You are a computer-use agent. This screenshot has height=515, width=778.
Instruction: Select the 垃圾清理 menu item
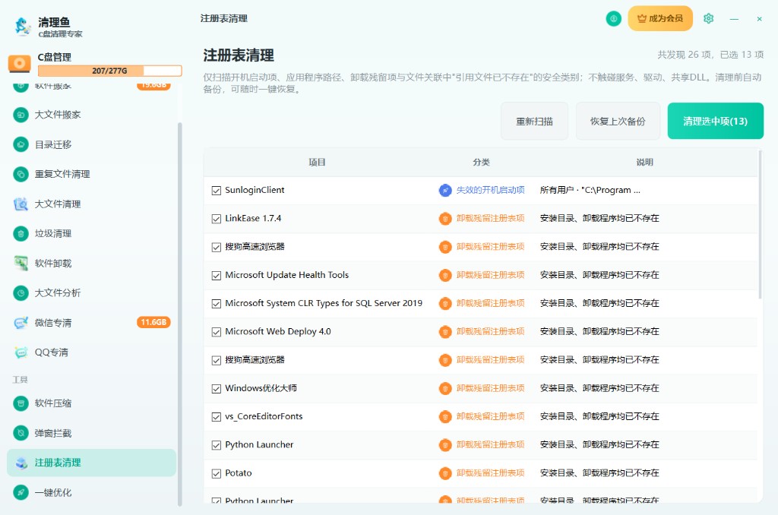click(x=92, y=233)
